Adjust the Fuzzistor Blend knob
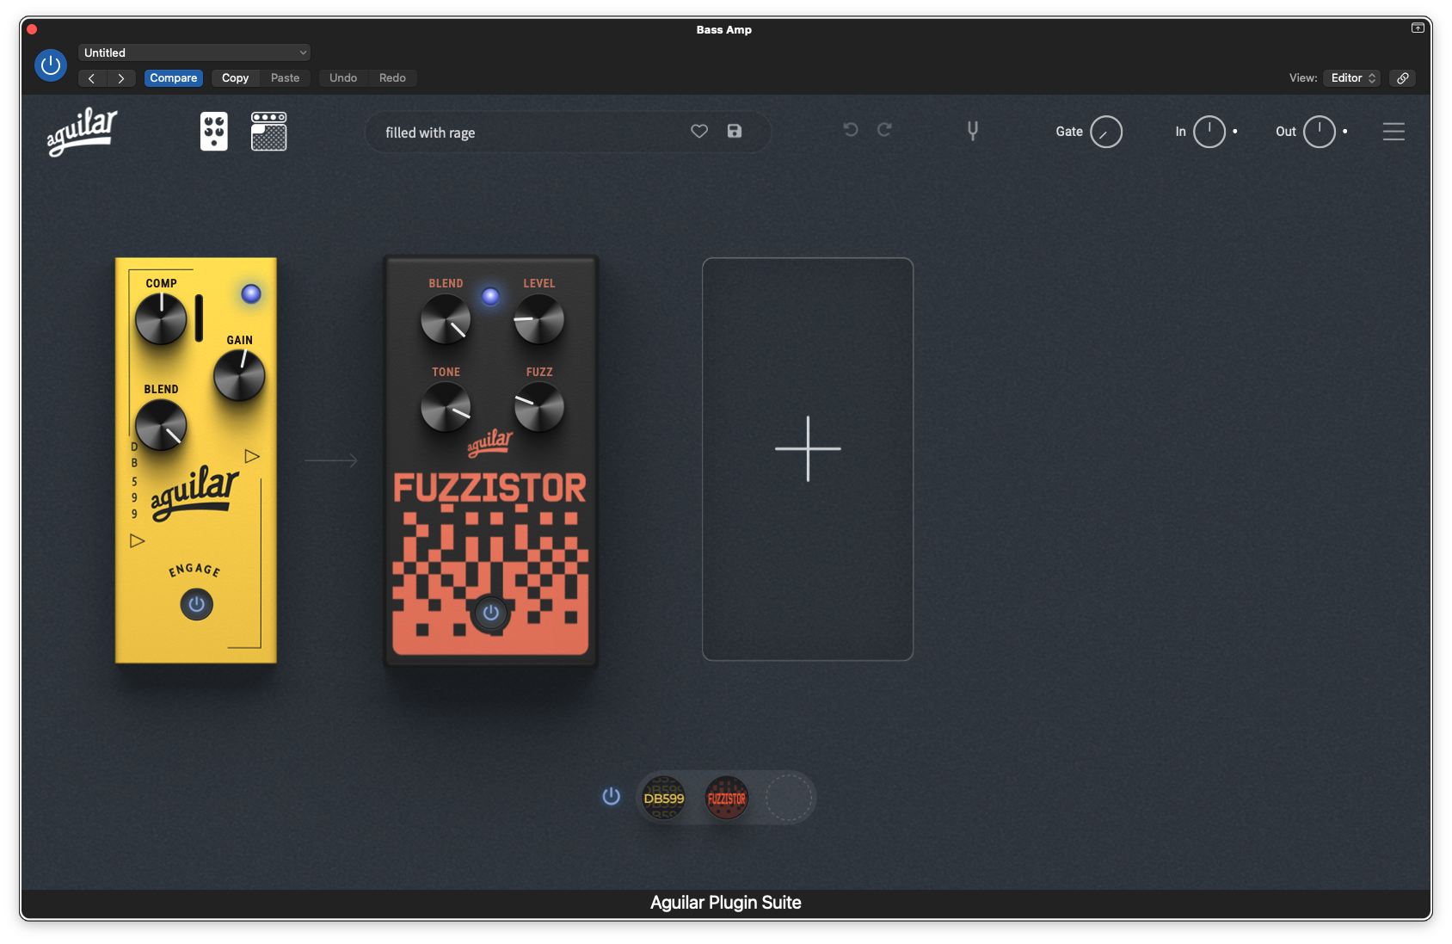The height and width of the screenshot is (944, 1452). click(x=446, y=319)
